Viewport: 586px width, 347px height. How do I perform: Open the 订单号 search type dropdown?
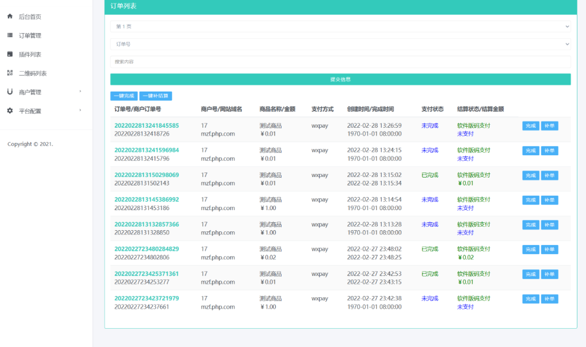(x=340, y=44)
